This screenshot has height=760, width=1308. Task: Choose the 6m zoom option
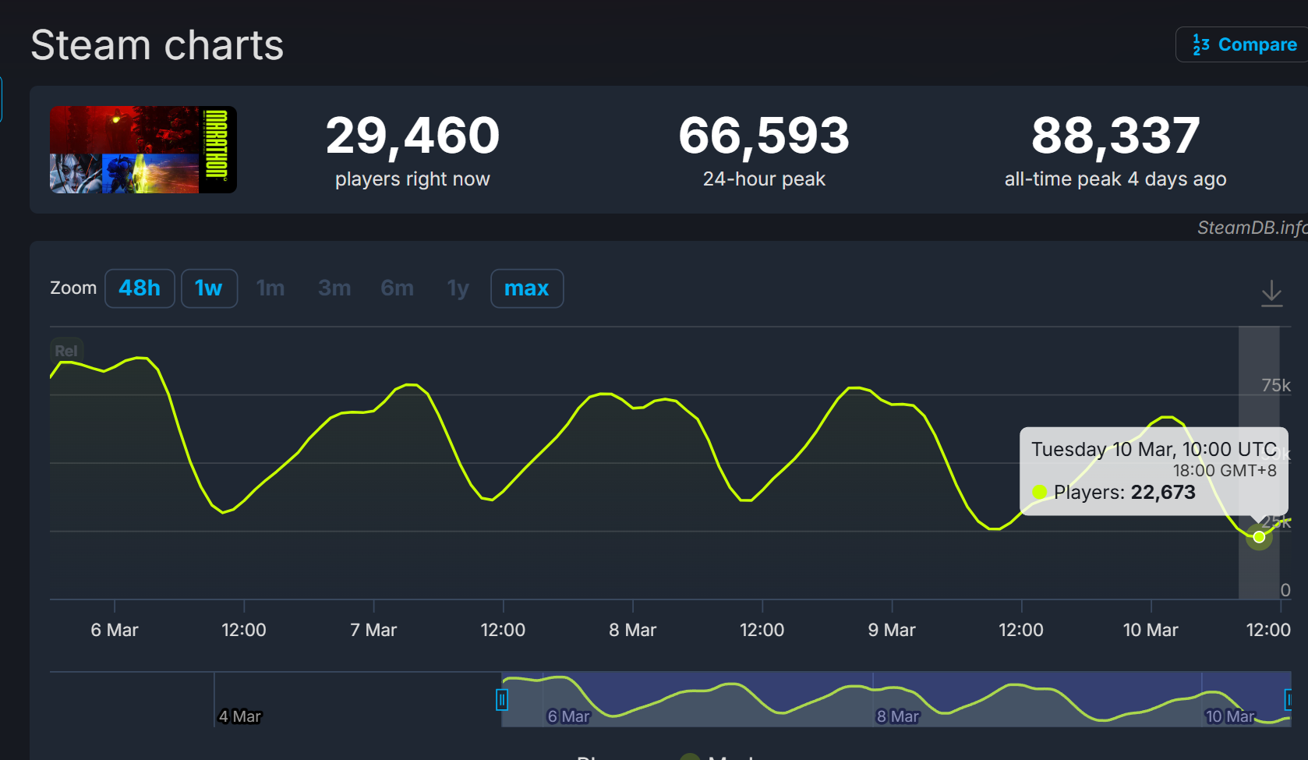[x=397, y=288]
